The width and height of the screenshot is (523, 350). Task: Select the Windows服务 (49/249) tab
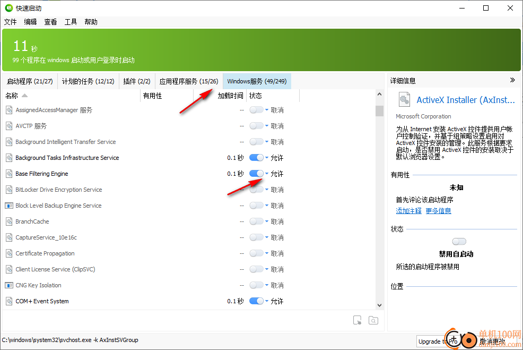257,81
